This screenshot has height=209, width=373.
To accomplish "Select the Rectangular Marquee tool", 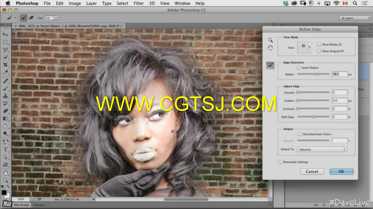I will coord(6,42).
